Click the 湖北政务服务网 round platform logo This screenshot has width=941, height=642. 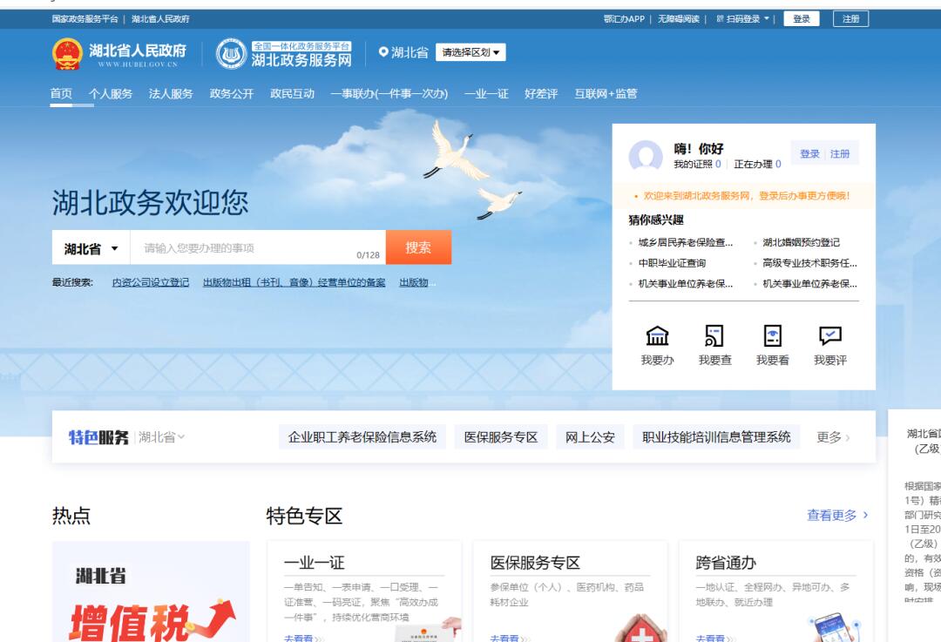click(x=231, y=53)
